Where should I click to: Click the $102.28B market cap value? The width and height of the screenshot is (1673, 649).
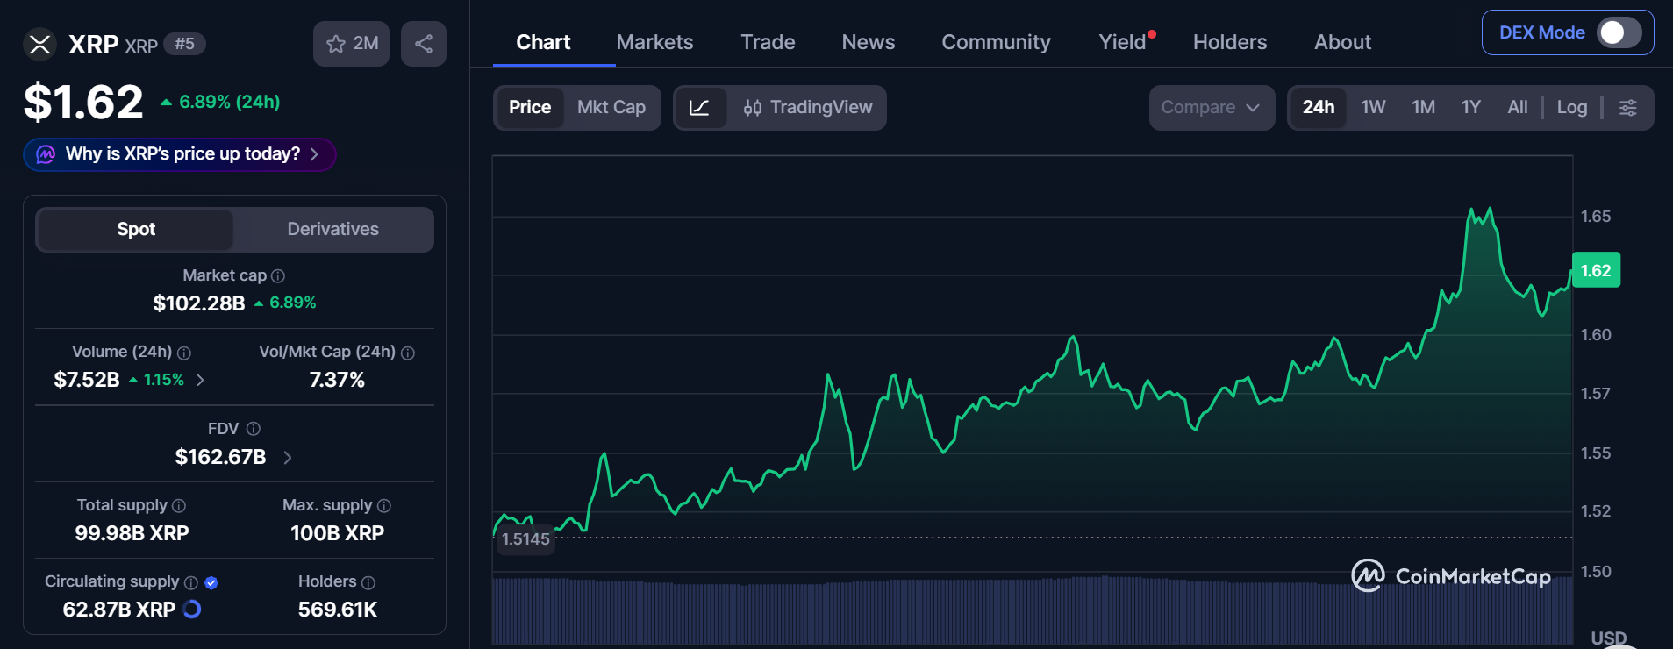coord(199,303)
